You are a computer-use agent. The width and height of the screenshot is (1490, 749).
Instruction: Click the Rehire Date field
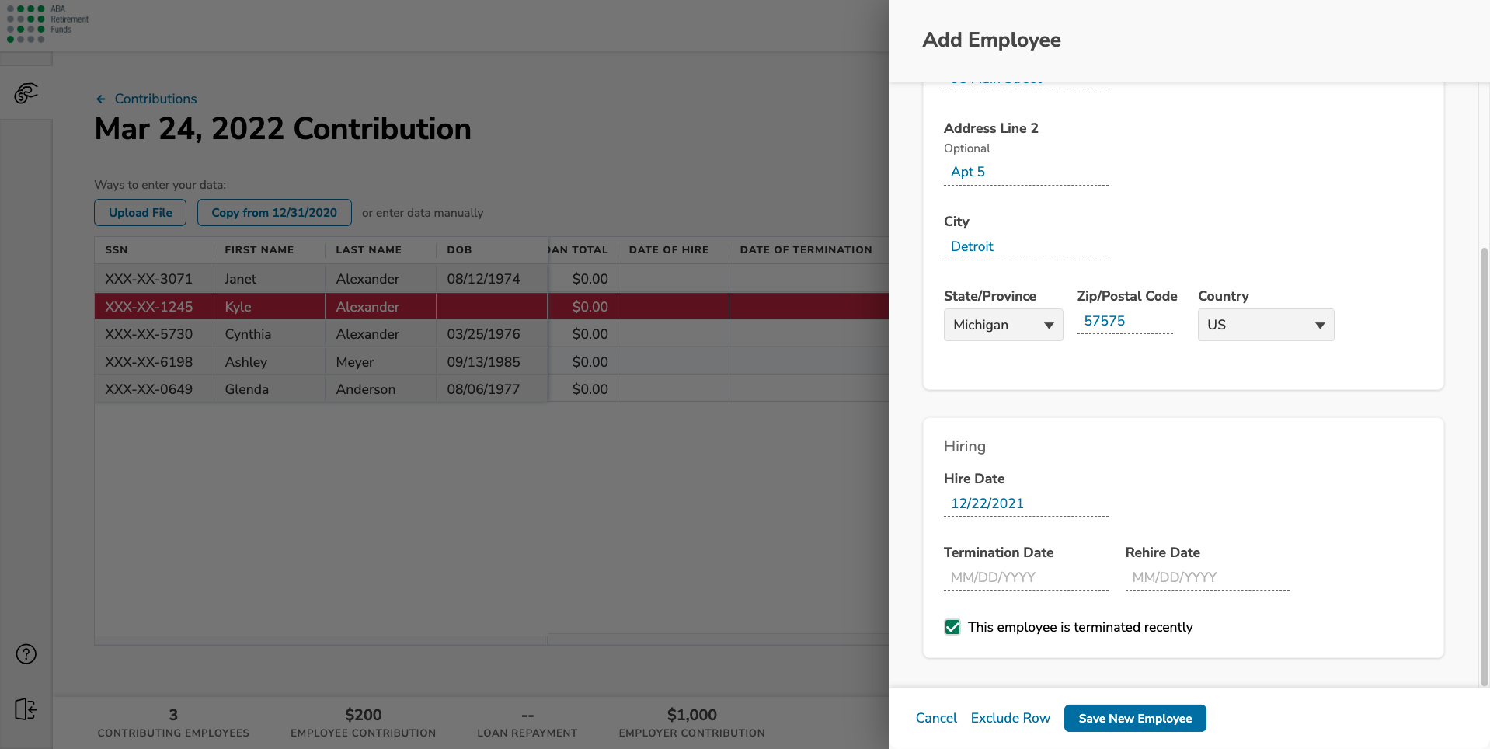pyautogui.click(x=1207, y=577)
